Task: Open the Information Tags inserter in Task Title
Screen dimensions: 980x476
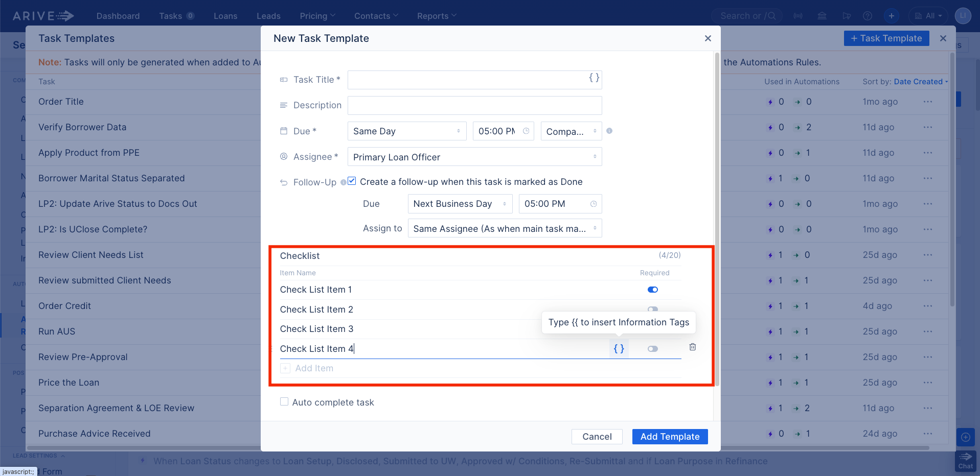Action: click(x=593, y=77)
